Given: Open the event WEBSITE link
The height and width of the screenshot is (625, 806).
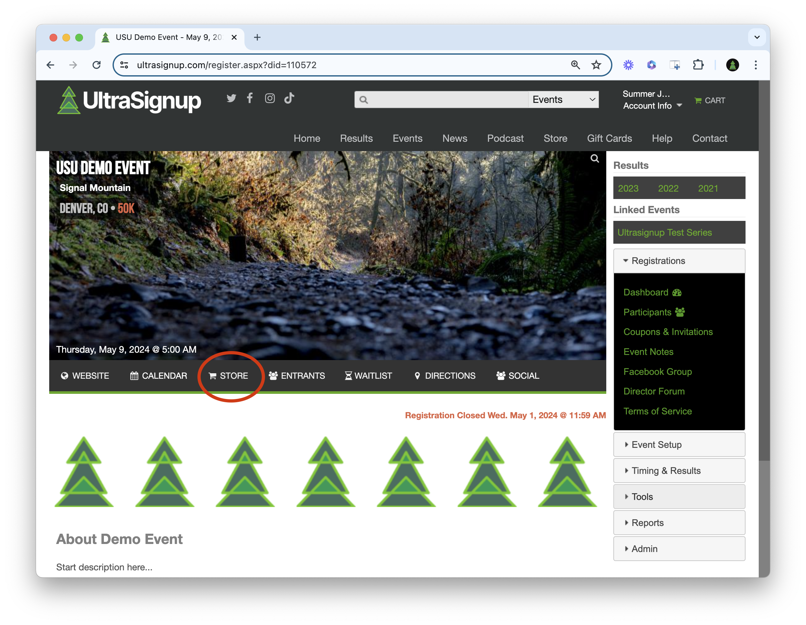Looking at the screenshot, I should tap(85, 376).
